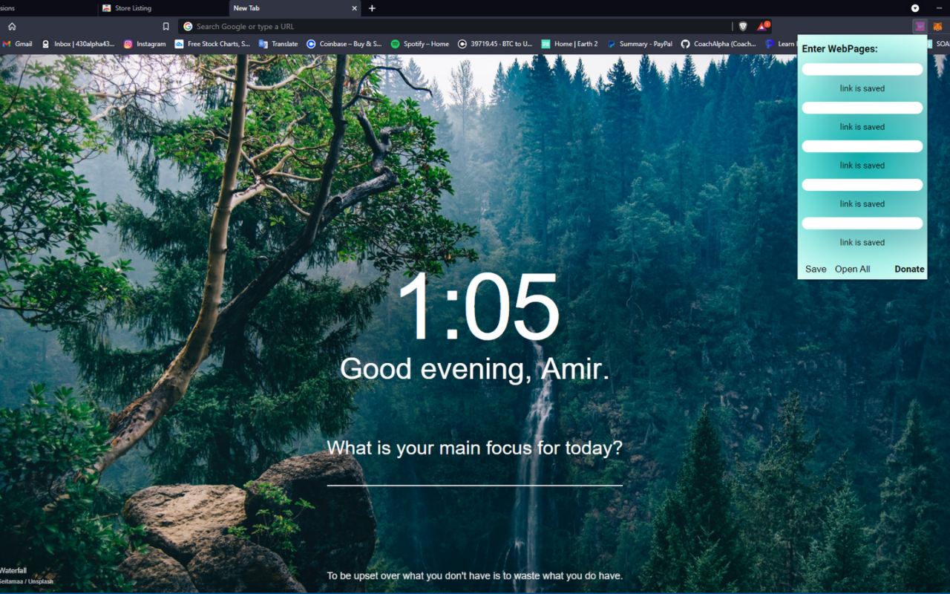Click the Seitamaa / Unsplash credit

tap(26, 581)
